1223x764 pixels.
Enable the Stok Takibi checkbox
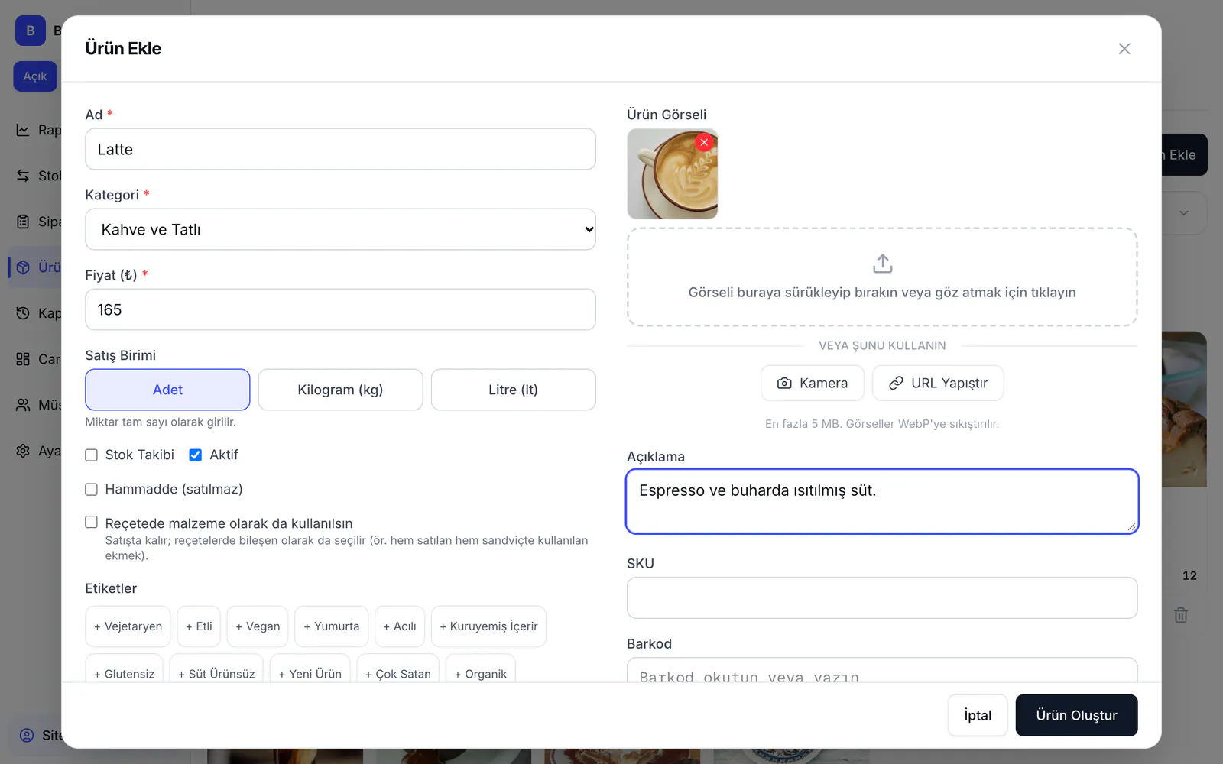91,455
